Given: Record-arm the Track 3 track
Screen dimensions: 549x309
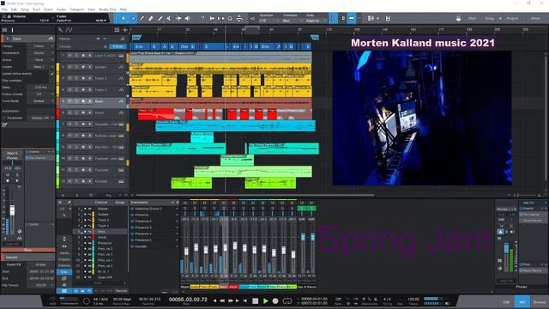Looking at the screenshot, I should (83, 78).
